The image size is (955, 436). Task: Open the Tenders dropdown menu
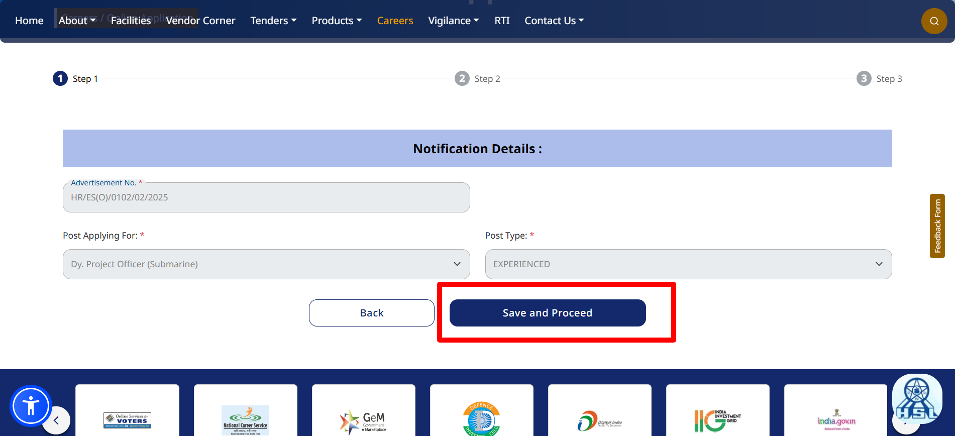click(273, 21)
